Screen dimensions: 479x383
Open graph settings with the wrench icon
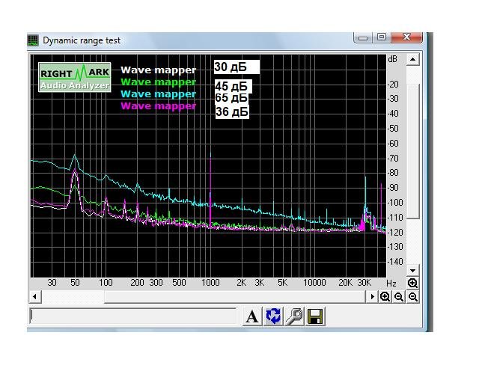294,316
